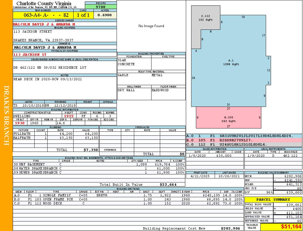The width and height of the screenshot is (303, 231).
Task: Click the green record number 9780
Action: pos(100,7)
